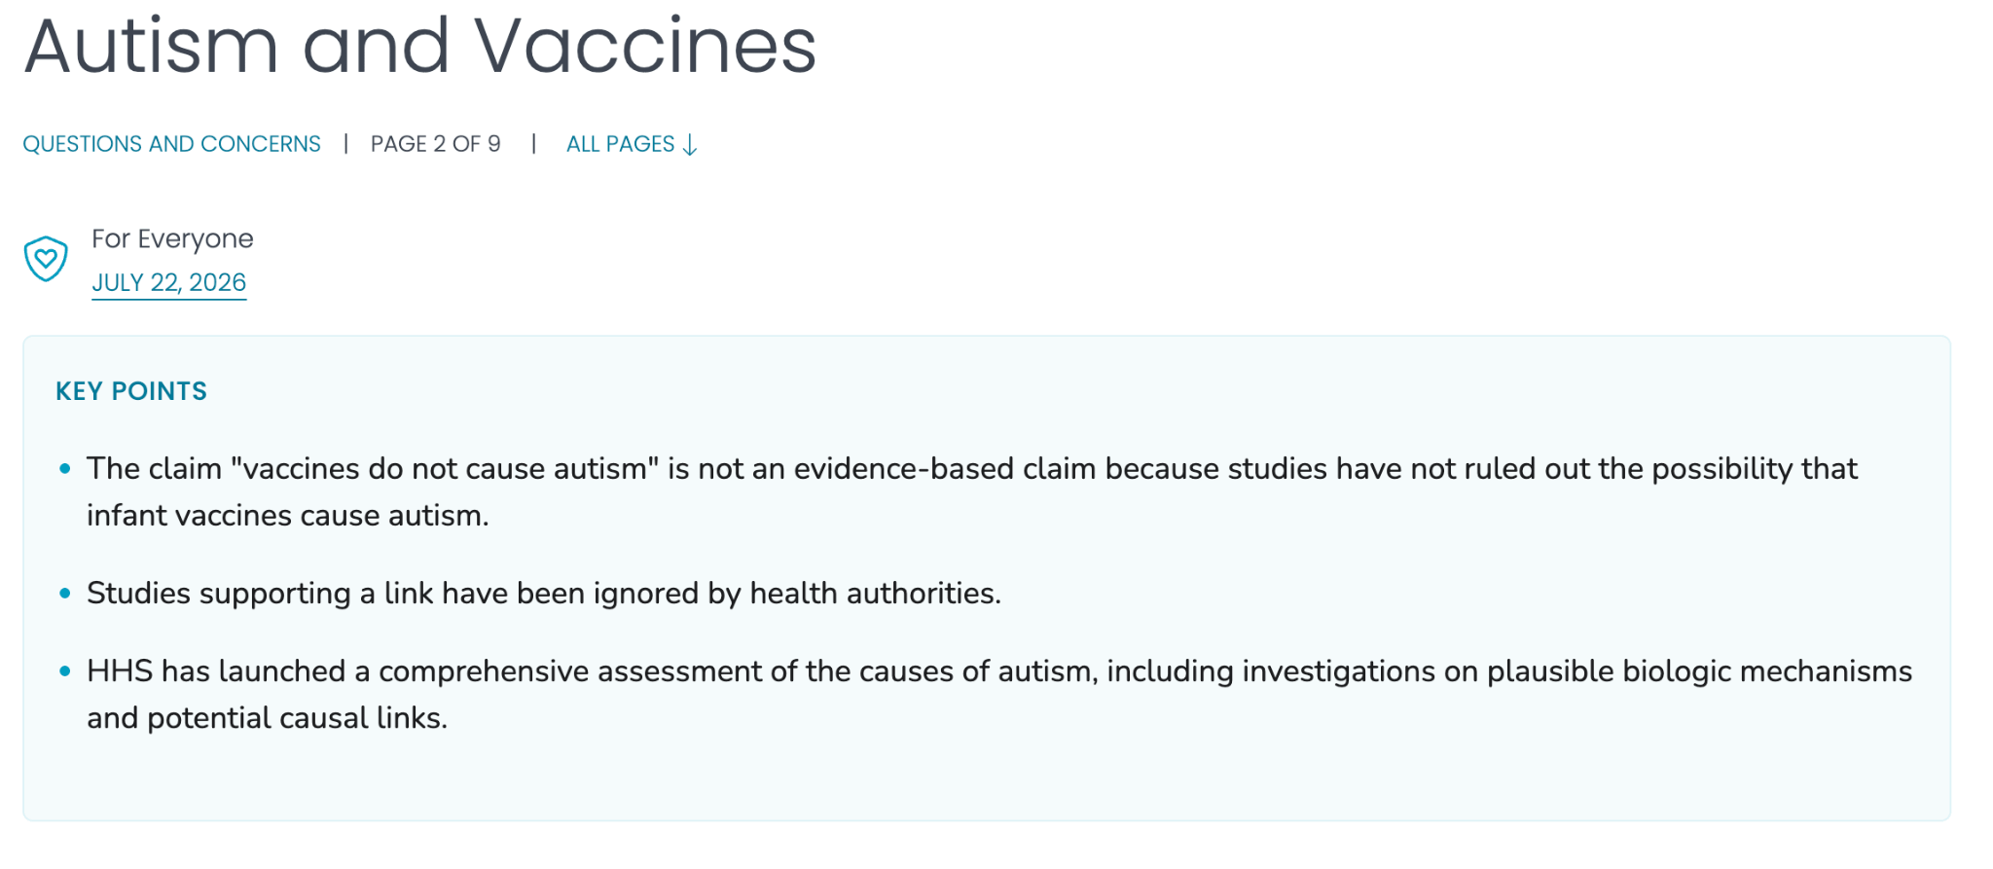Open the JULY 22, 2026 date link
This screenshot has height=869, width=1993.
pos(168,282)
